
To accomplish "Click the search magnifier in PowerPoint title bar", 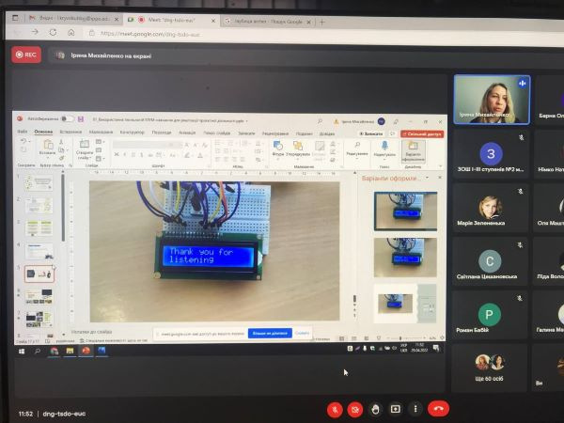I will coord(320,121).
